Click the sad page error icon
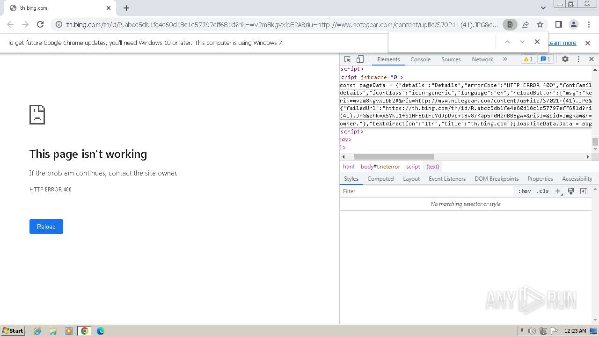The height and width of the screenshot is (337, 599). 37,114
